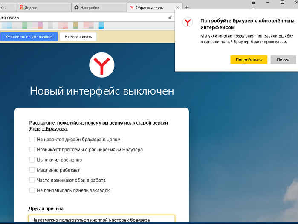Open a new tab with plus icon
298x224 pixels.
pyautogui.click(x=187, y=7)
